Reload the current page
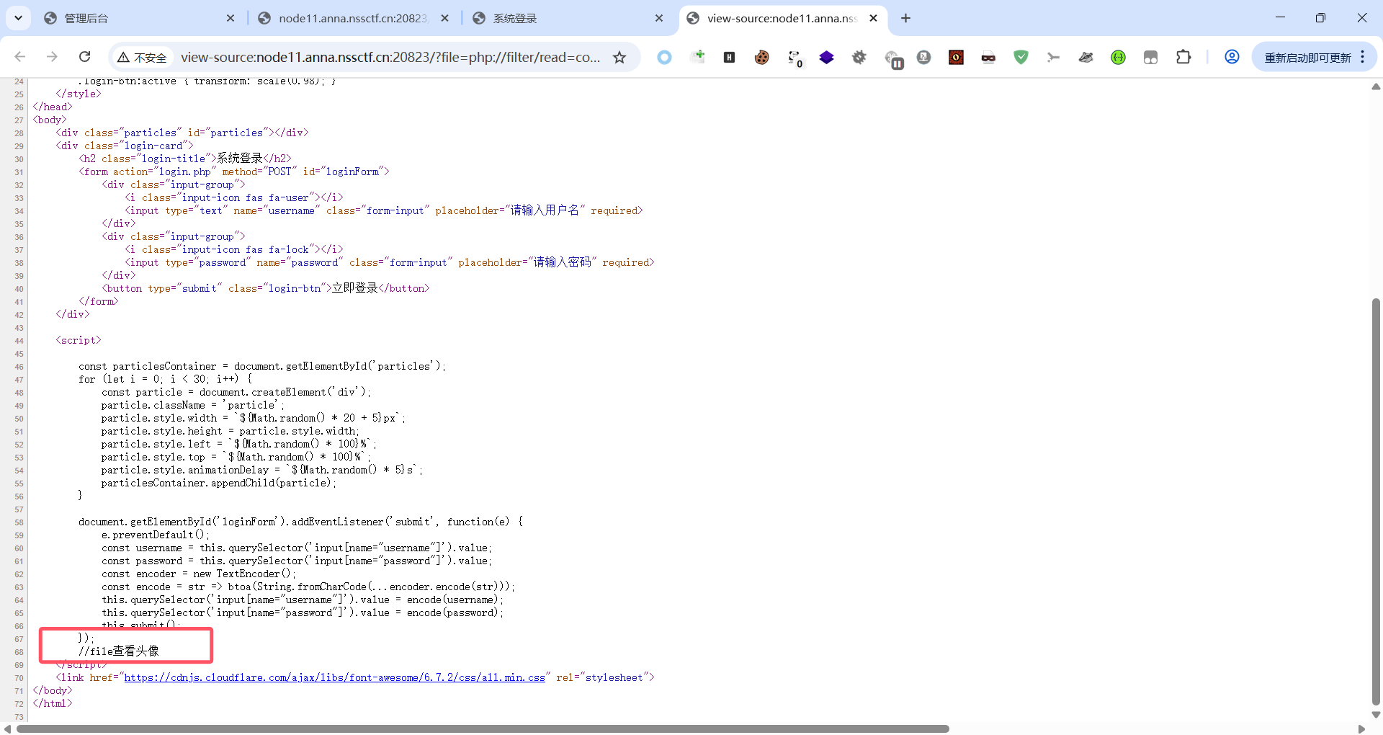Screen dimensions: 1383x735 coord(84,57)
